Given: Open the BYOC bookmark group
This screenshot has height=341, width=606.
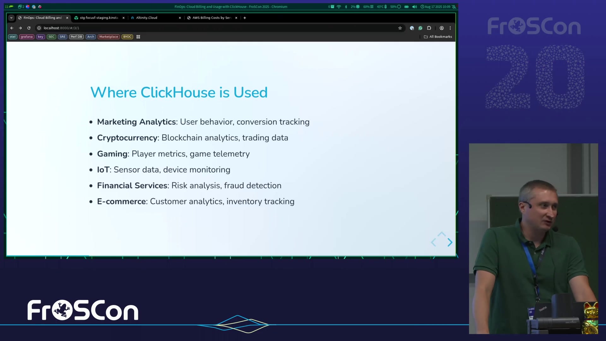Looking at the screenshot, I should coord(127,37).
